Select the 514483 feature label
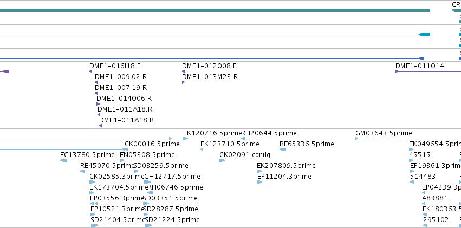This screenshot has height=228, width=461. (423, 177)
